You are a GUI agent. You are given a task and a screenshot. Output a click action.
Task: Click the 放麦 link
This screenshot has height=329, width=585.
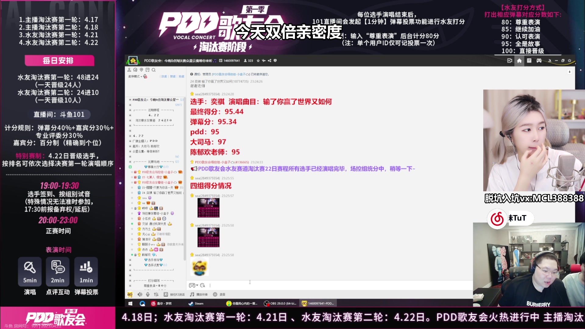(x=164, y=76)
